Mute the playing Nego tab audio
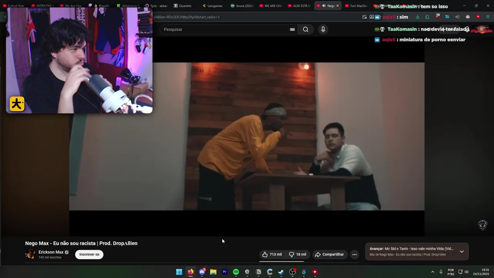494x278 pixels. (323, 6)
